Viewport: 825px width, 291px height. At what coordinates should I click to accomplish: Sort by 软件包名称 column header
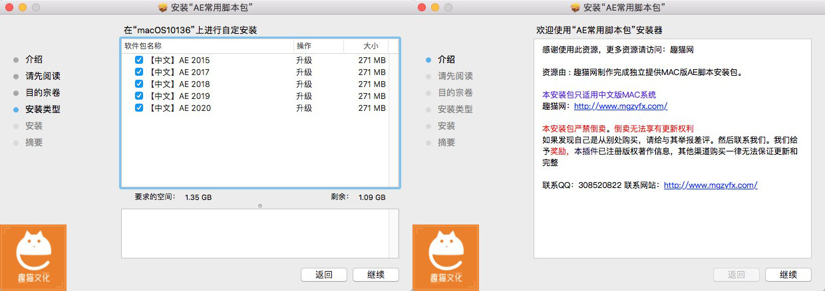coord(208,46)
